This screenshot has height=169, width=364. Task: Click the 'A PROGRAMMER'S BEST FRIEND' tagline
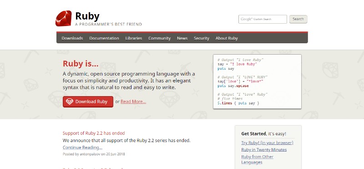[x=108, y=24]
